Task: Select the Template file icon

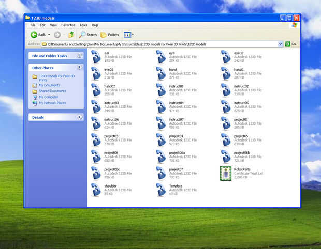Action: pyautogui.click(x=161, y=190)
